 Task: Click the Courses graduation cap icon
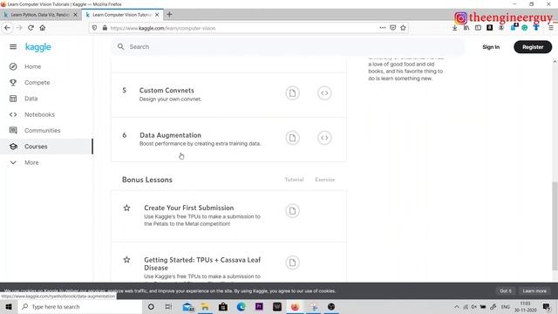coord(13,147)
